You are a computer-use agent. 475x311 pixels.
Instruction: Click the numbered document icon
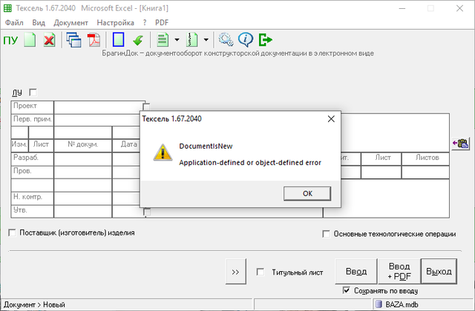[x=192, y=40]
